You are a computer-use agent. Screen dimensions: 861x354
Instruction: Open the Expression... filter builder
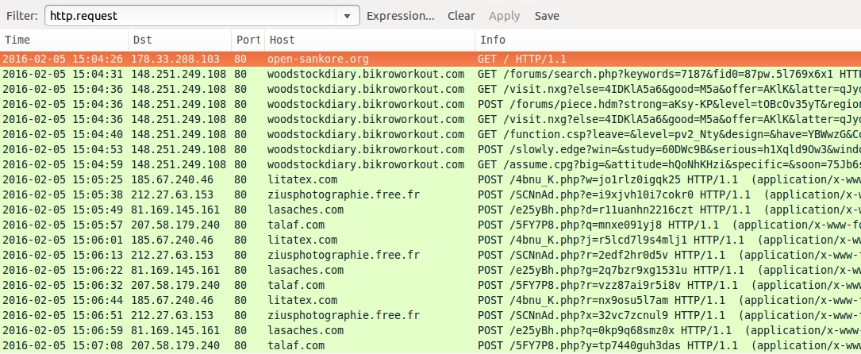point(400,16)
